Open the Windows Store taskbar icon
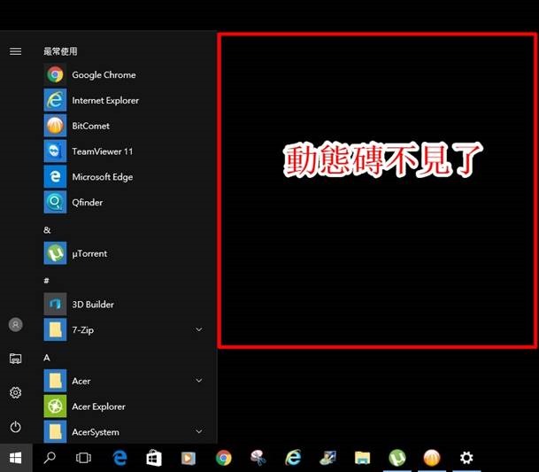 (154, 458)
